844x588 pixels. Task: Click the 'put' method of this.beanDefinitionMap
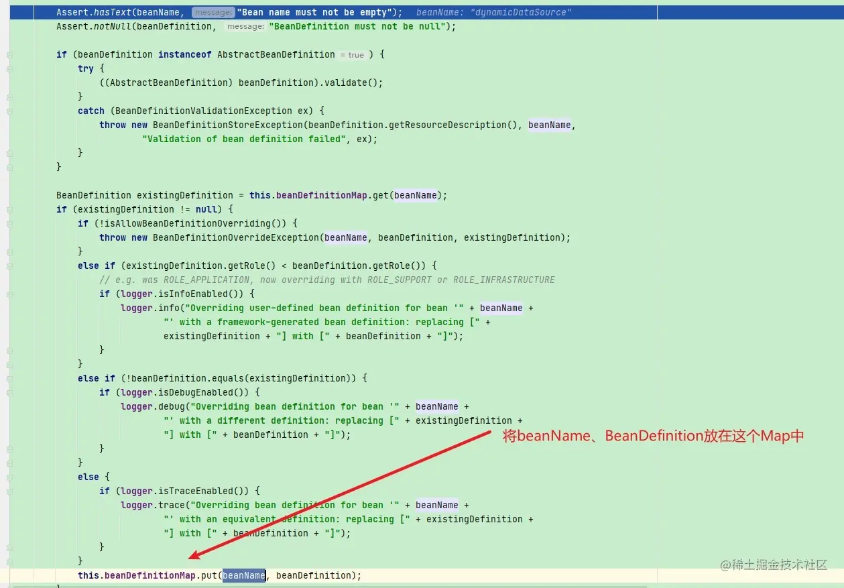[209, 575]
